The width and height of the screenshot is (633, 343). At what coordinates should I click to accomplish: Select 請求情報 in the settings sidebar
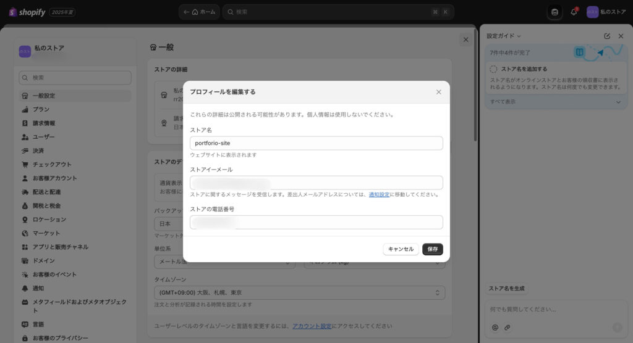pos(44,123)
